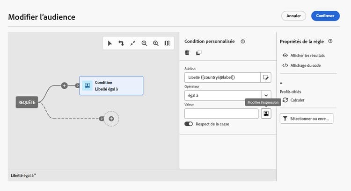Click into the Valeur input field

click(x=221, y=113)
